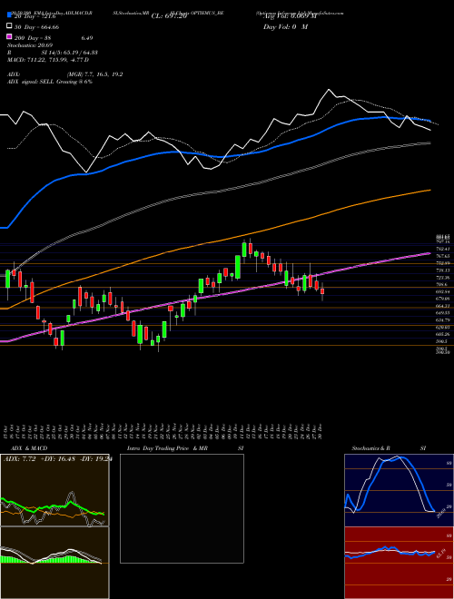Open the empty Intra Day Trading Price chart box

point(182,508)
